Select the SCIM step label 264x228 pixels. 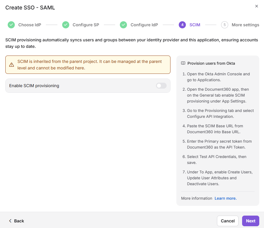195,25
